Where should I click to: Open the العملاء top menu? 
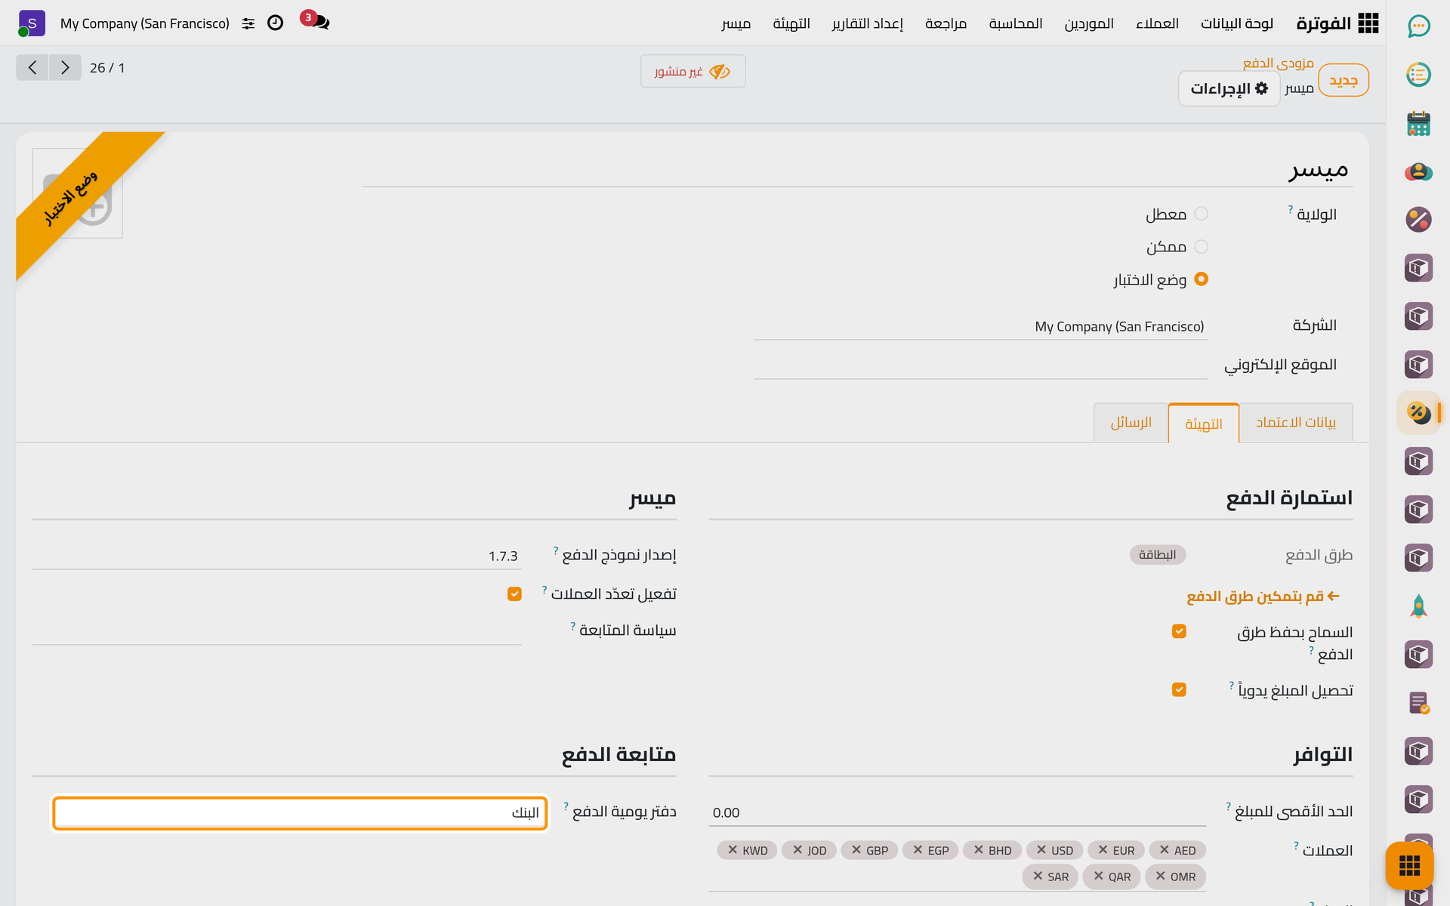[x=1157, y=23]
